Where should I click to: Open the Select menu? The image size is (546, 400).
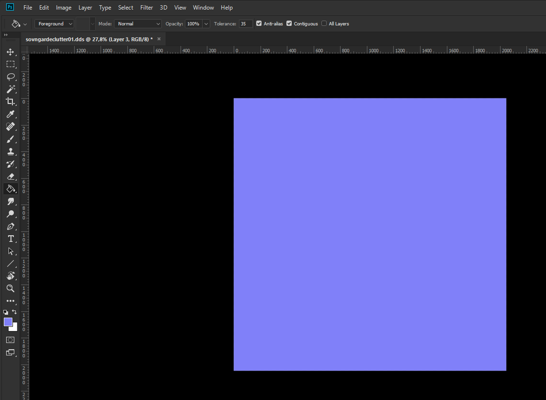click(125, 7)
